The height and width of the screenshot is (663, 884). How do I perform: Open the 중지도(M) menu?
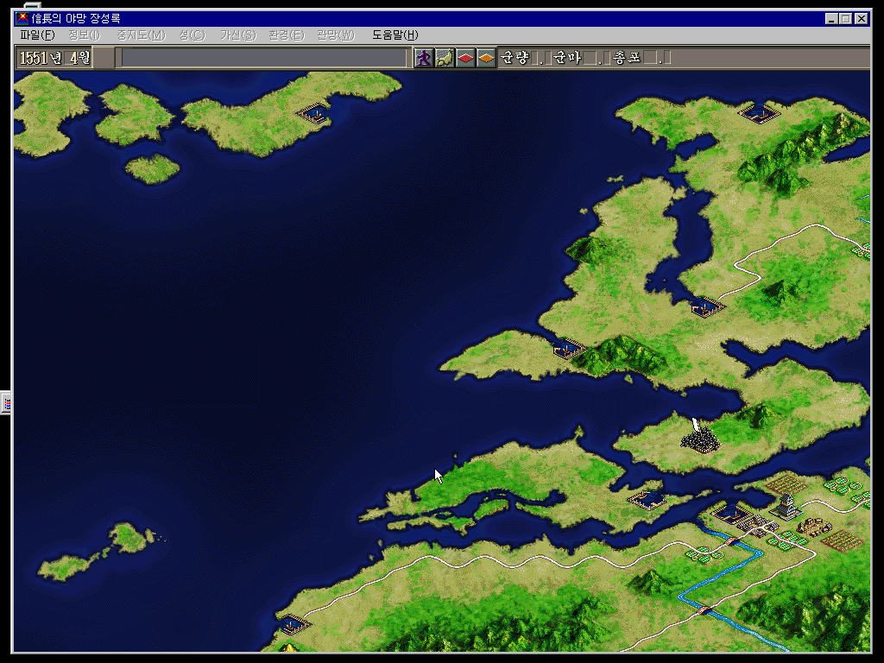141,35
